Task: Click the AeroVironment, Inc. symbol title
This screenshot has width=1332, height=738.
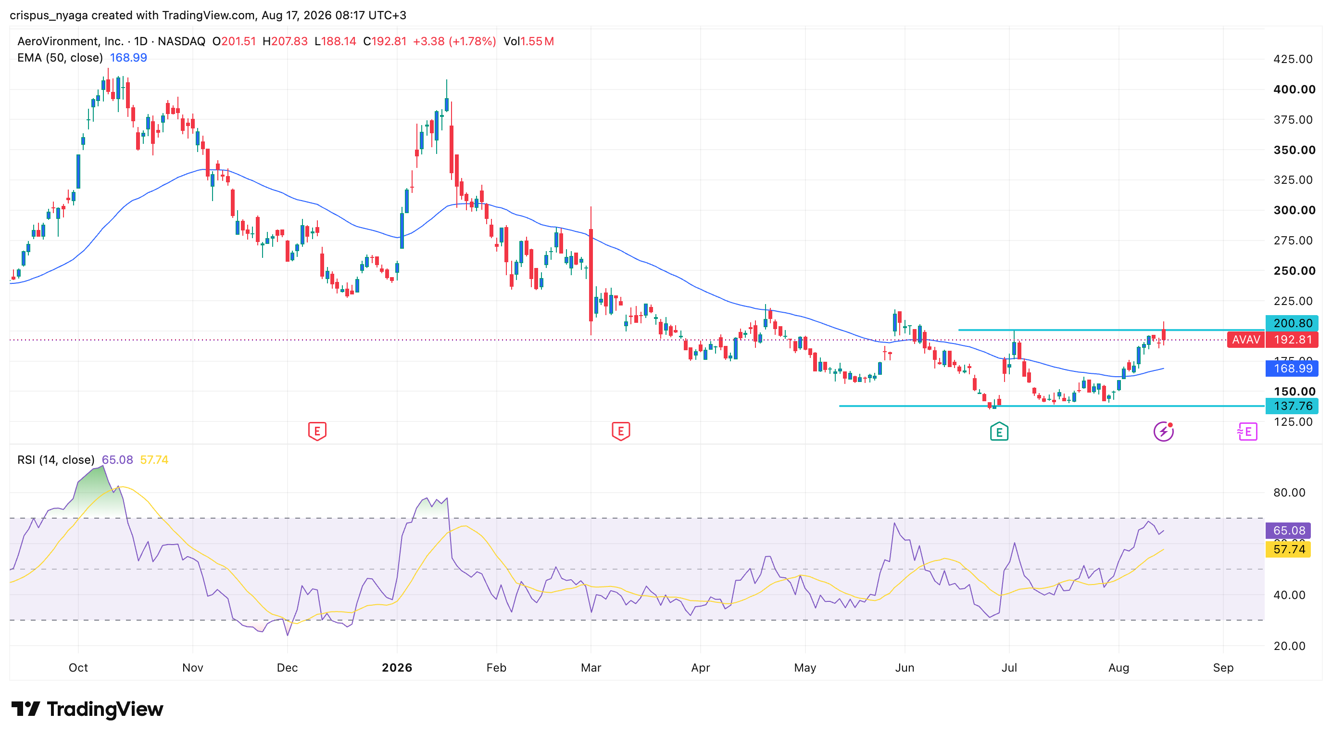Action: (x=70, y=41)
